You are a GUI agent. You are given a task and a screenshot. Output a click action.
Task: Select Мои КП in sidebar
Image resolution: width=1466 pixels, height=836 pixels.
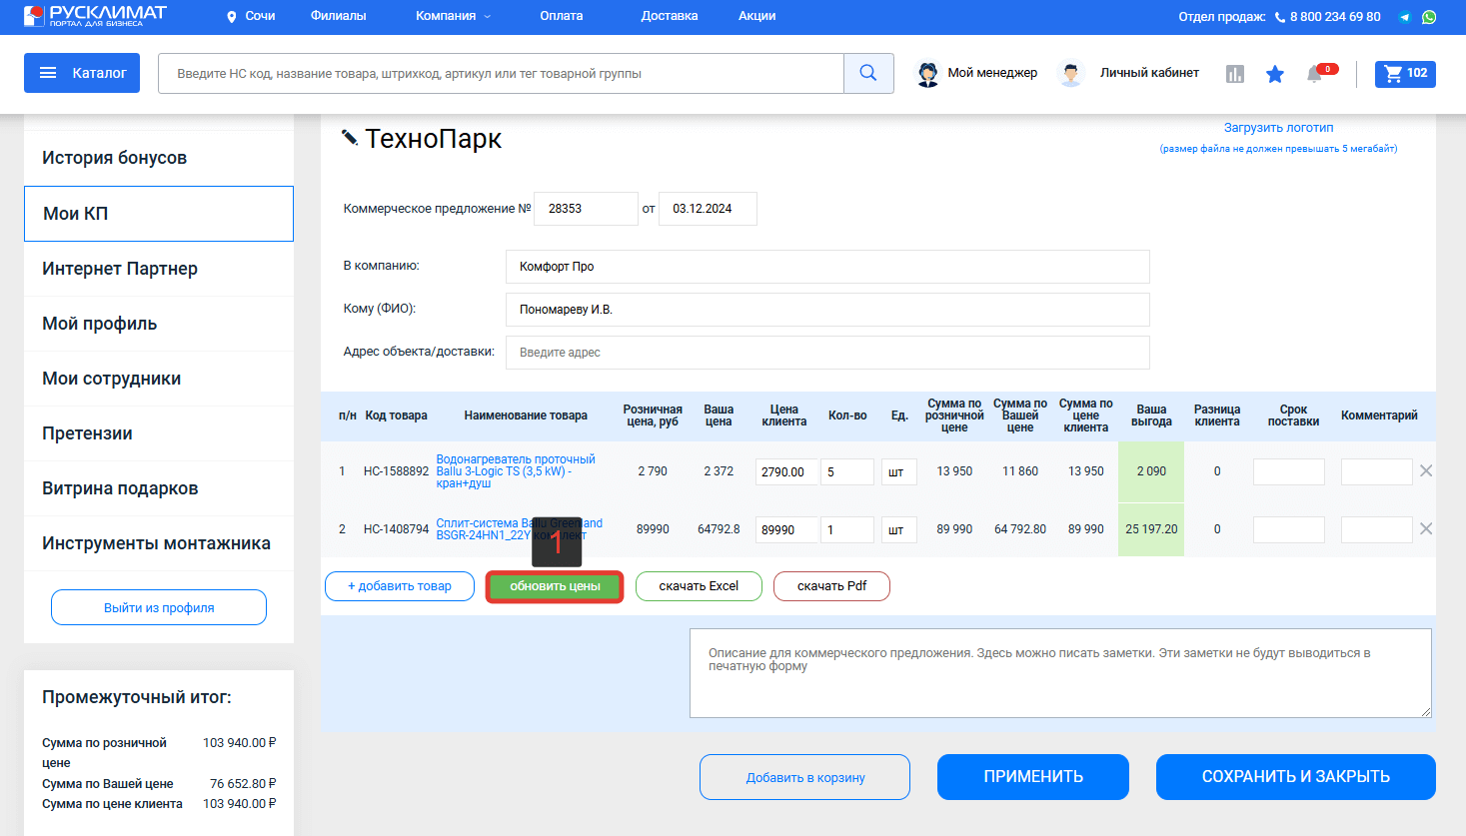[x=159, y=214]
